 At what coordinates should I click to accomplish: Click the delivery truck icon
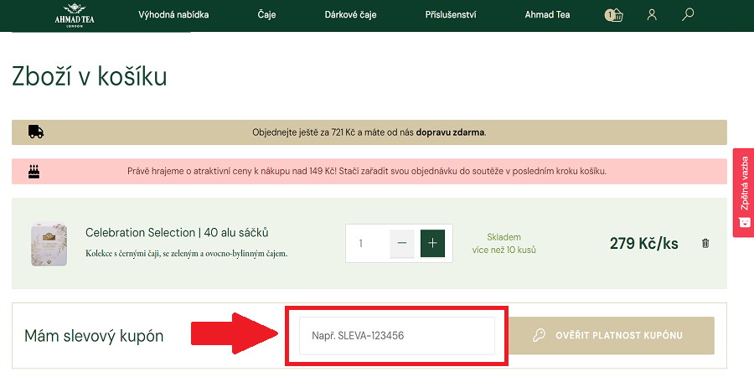point(36,132)
